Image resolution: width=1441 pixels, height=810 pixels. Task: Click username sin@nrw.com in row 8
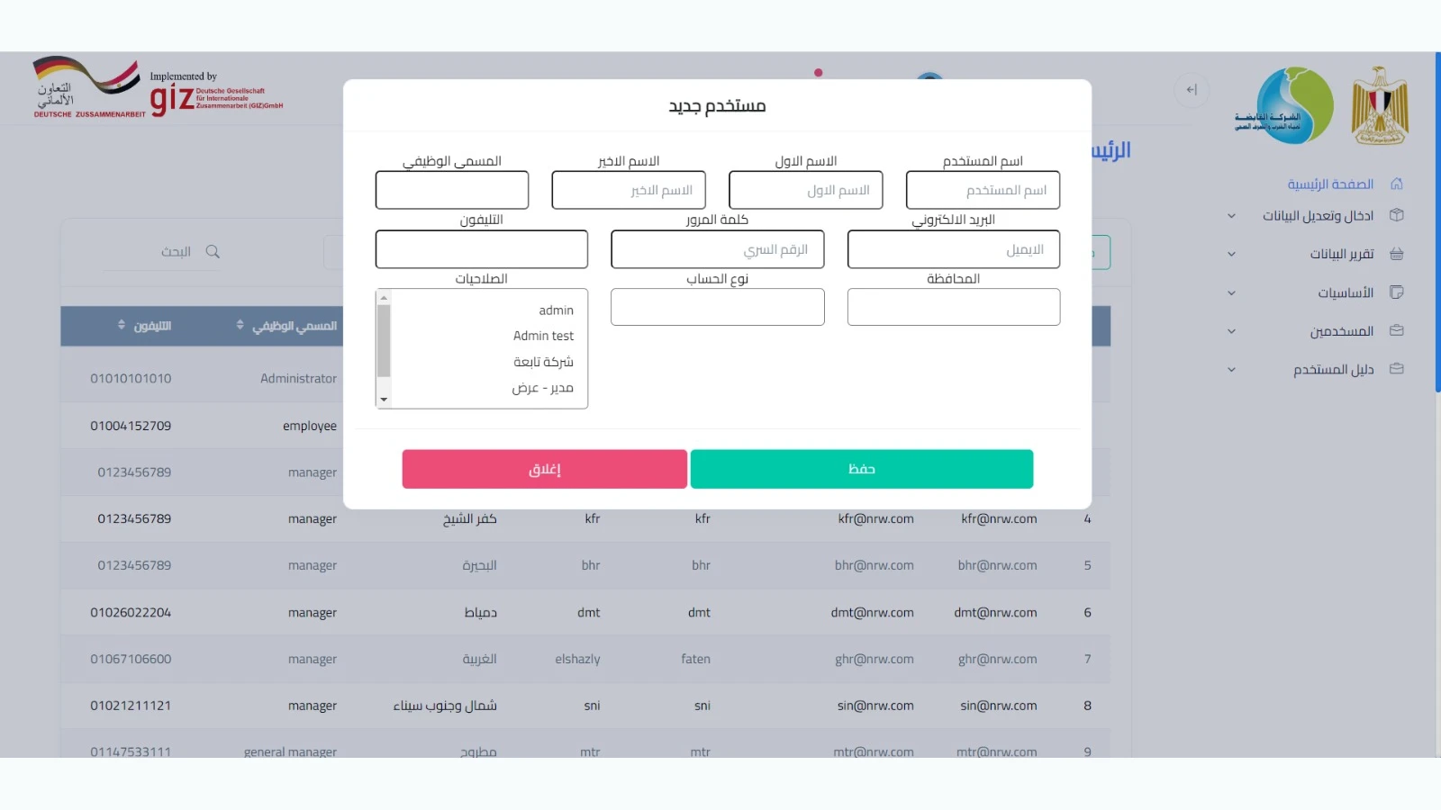pyautogui.click(x=998, y=706)
